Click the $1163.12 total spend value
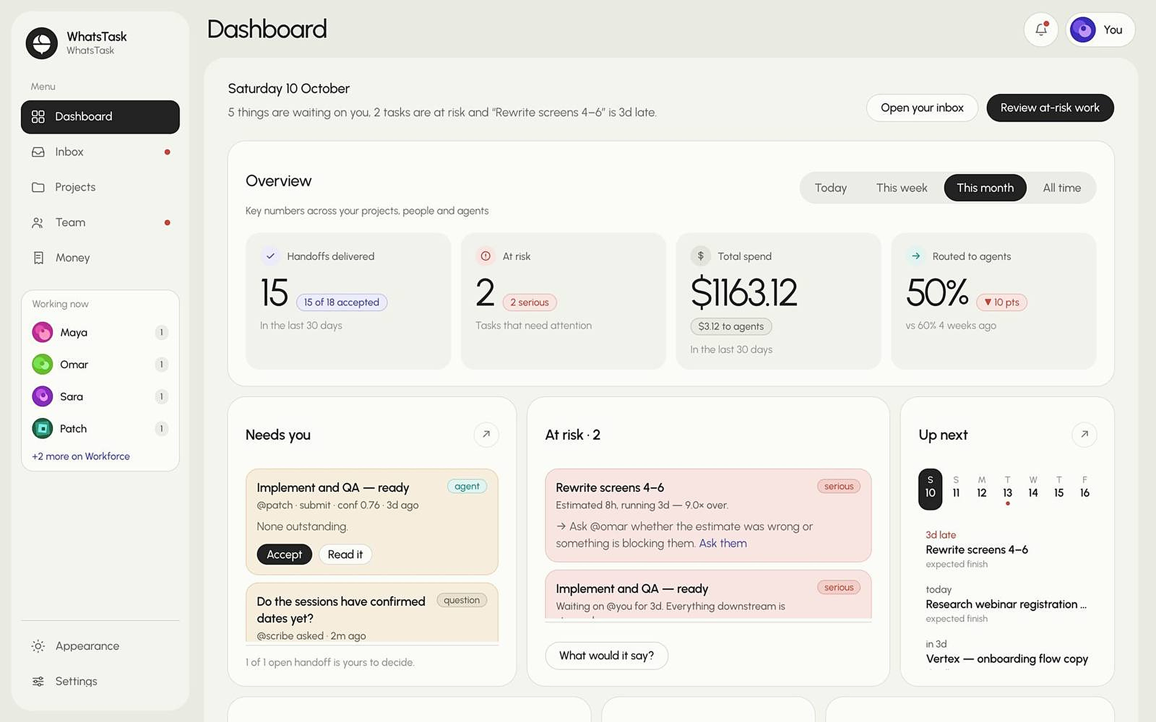Image resolution: width=1156 pixels, height=722 pixels. [x=744, y=292]
